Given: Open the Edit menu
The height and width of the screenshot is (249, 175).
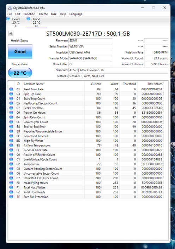Looking at the screenshot, I should pos(18,14).
